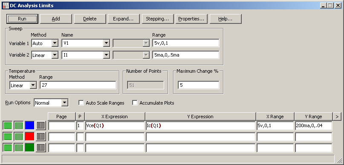Pick the green plot color swatch
Viewport: 344px width, 165px height.
pos(30,148)
